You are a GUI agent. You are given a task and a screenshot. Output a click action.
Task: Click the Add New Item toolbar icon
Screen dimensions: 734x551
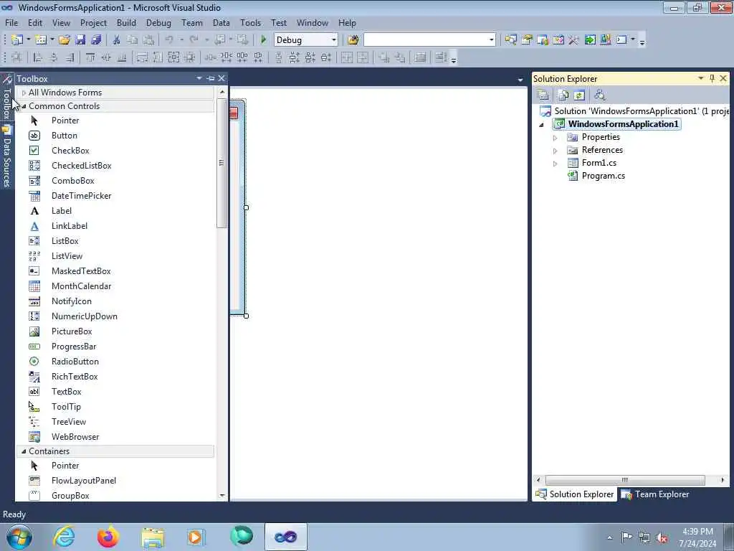click(41, 40)
